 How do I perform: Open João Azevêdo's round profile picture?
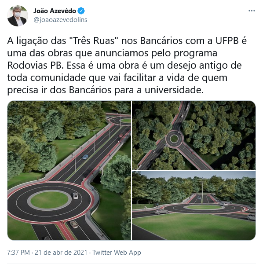point(18,16)
